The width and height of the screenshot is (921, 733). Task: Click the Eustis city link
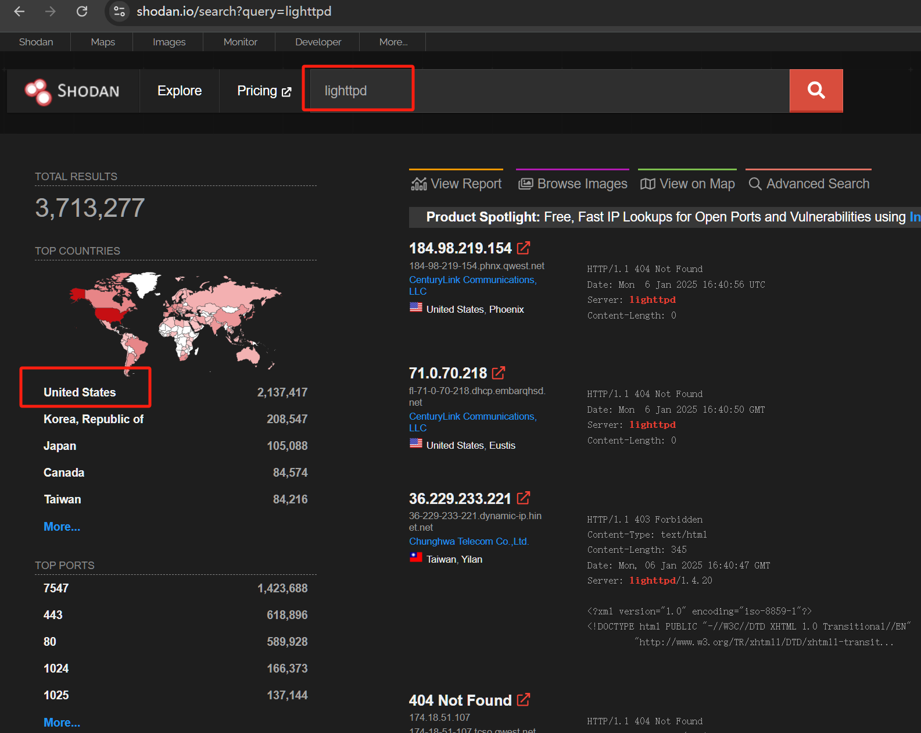pos(502,445)
